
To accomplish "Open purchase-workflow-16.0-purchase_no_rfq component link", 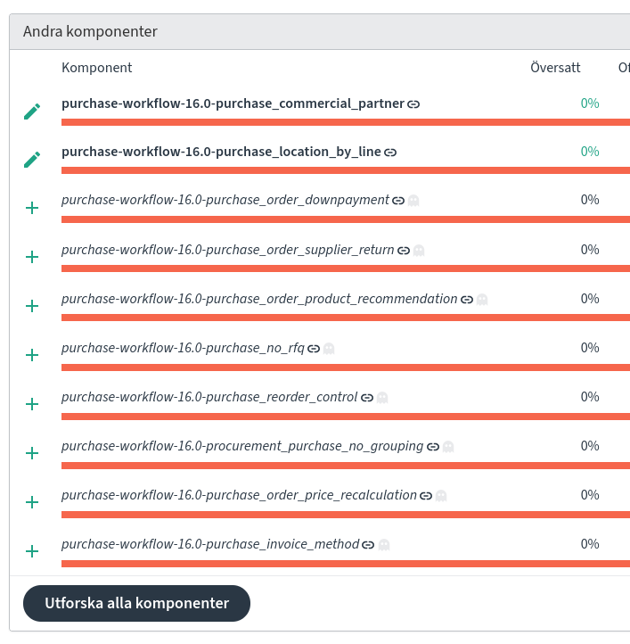I will pyautogui.click(x=183, y=348).
